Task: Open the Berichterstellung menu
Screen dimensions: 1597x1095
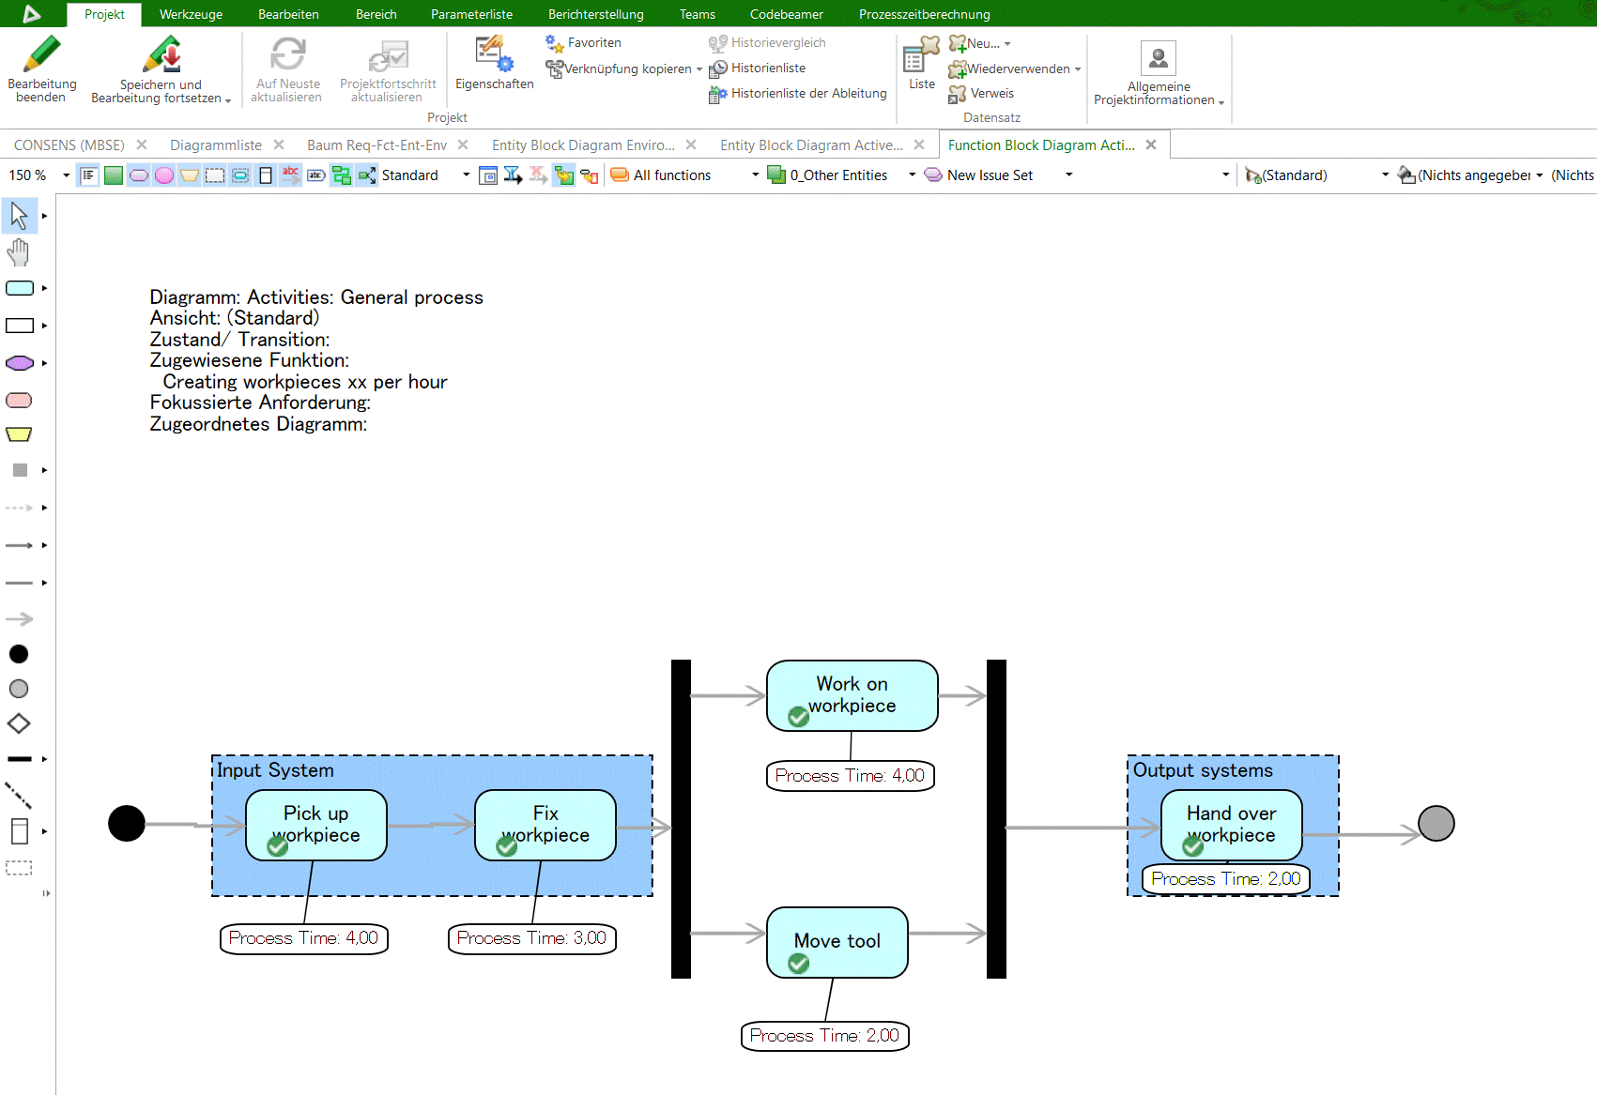Action: [595, 14]
